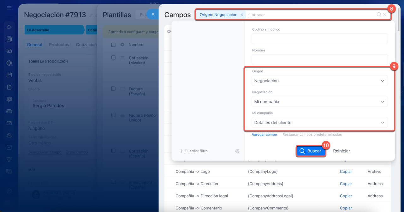
Task: Switch to the Productos tab
Action: coord(59,45)
